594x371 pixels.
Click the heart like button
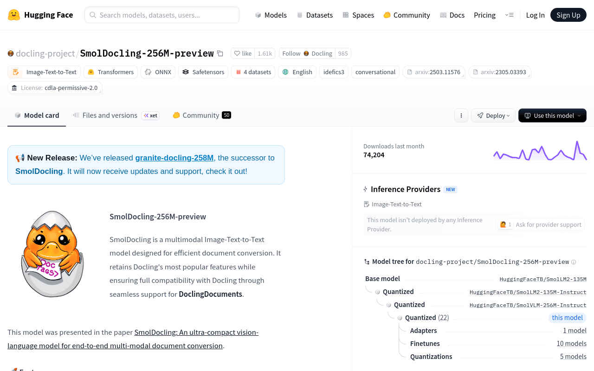(243, 53)
